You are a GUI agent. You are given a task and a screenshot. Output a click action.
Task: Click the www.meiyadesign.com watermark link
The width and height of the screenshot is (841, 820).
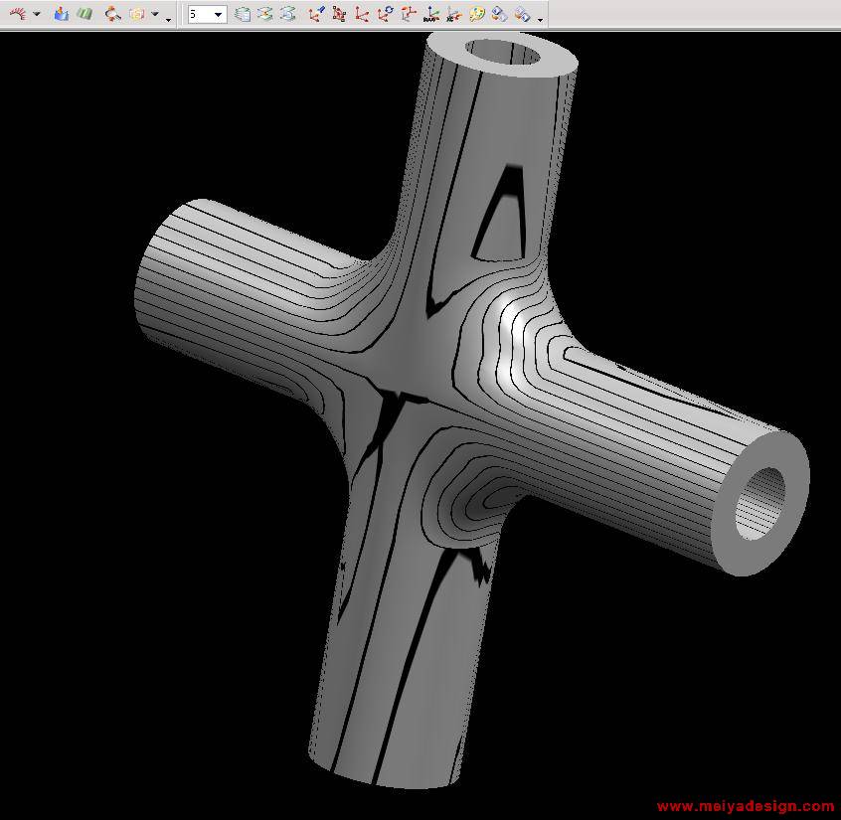[746, 806]
